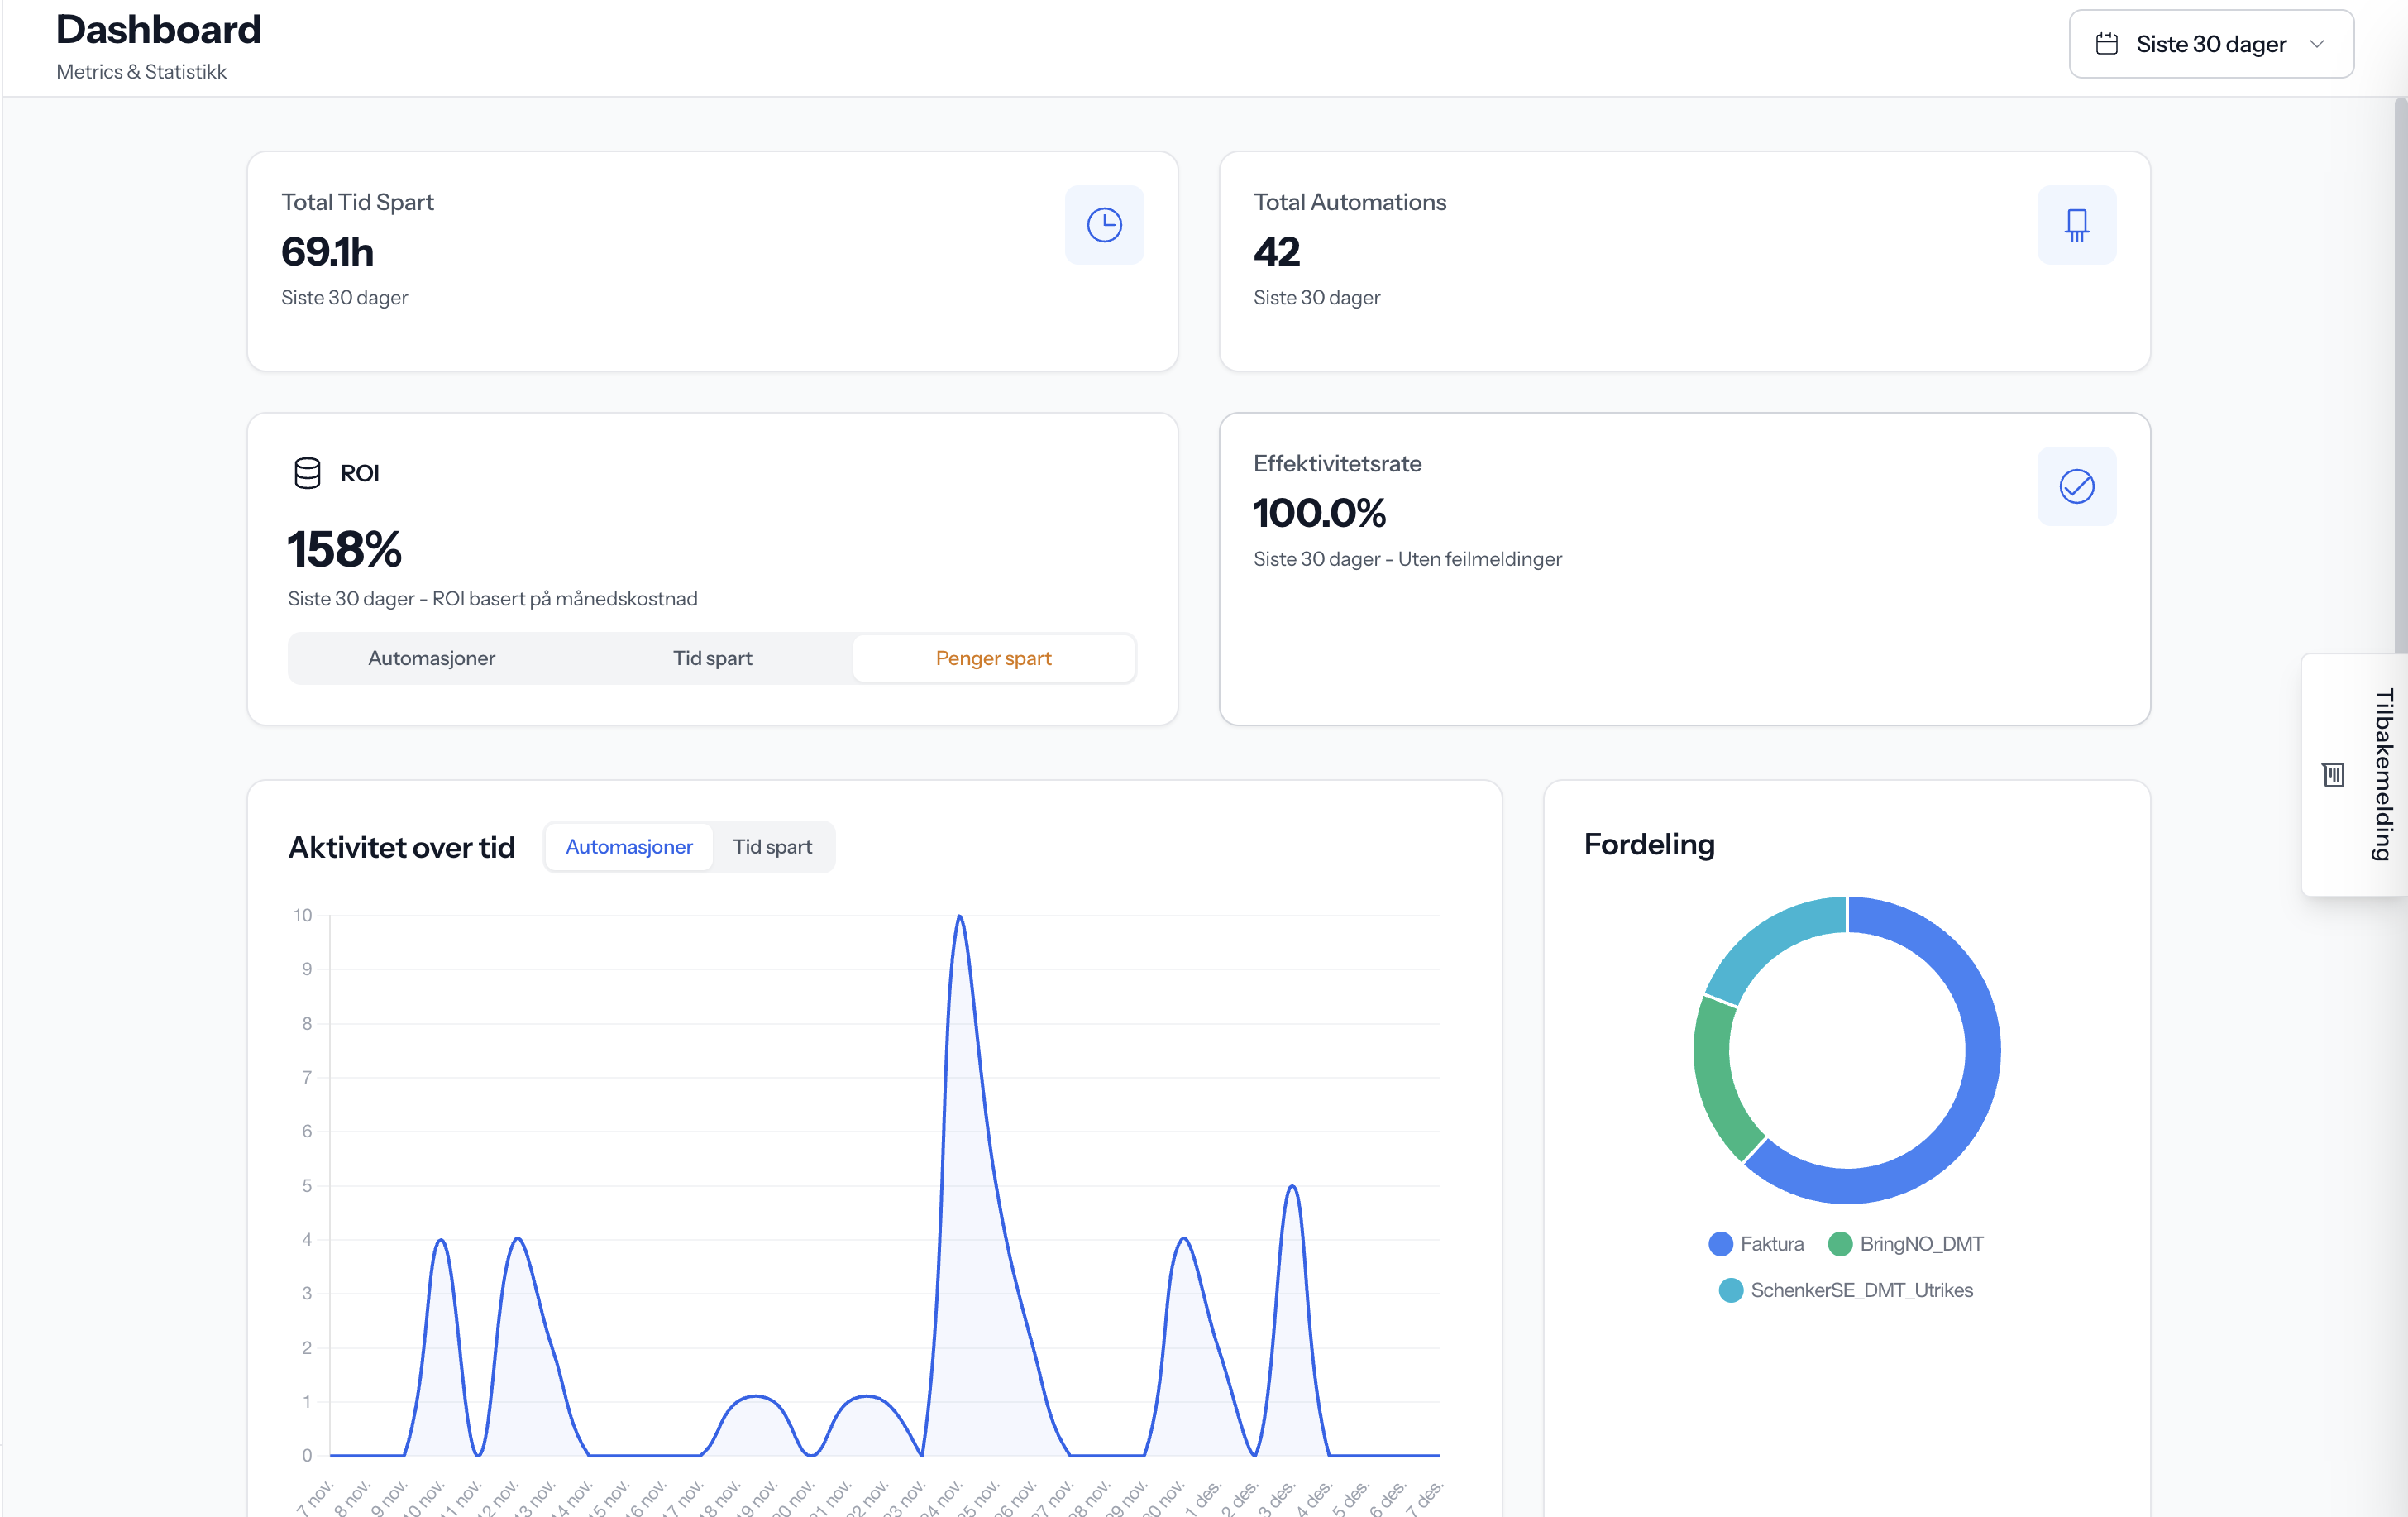Expand the Siste 30 dager dropdown
Screen dimensions: 2408x1517
pos(2210,43)
